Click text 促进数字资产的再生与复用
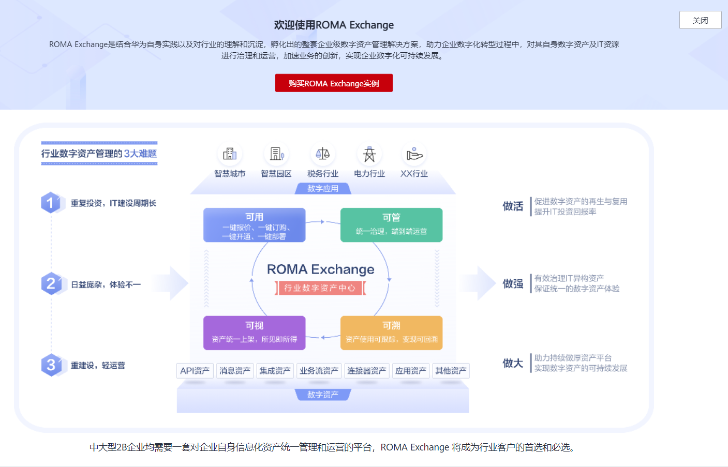 point(581,201)
